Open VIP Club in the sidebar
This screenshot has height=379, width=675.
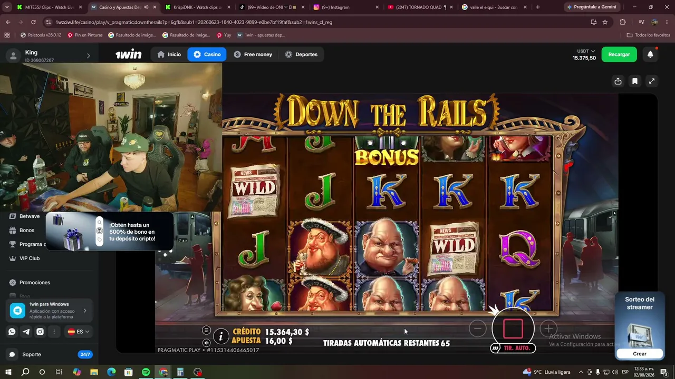pyautogui.click(x=30, y=258)
